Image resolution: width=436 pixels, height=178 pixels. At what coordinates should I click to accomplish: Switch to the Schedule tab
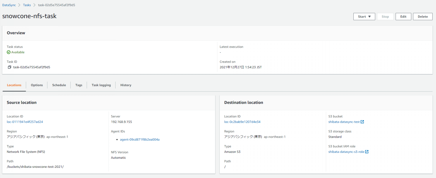pos(59,85)
